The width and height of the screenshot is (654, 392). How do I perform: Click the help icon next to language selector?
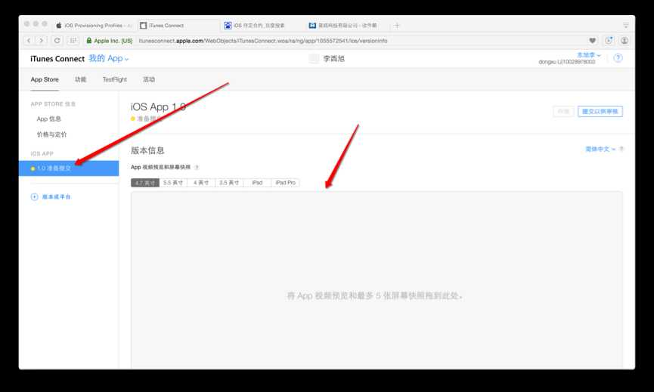click(x=621, y=149)
